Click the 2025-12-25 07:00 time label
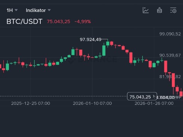The image size is (183, 137). [31, 103]
